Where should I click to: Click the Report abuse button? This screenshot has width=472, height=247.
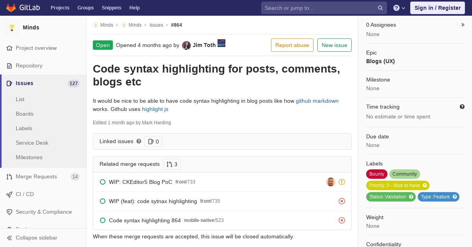click(x=292, y=45)
